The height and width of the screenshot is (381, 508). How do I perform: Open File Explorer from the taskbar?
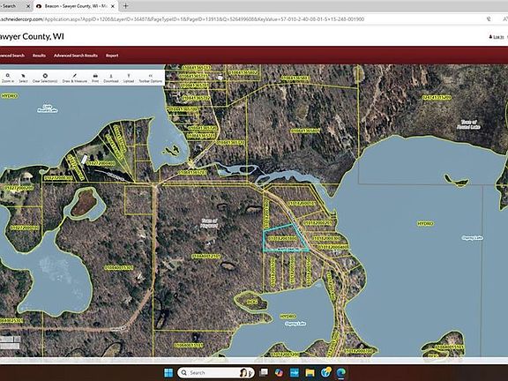310,372
